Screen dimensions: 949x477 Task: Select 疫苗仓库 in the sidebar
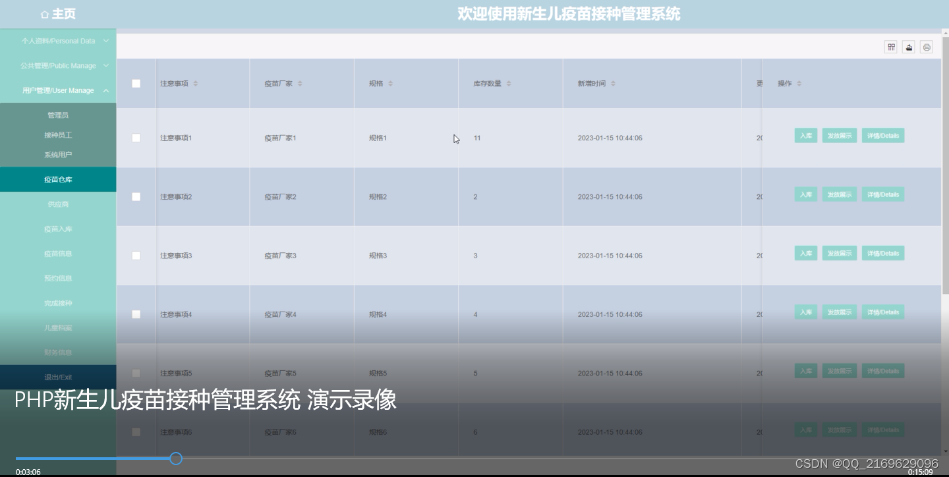click(x=58, y=179)
